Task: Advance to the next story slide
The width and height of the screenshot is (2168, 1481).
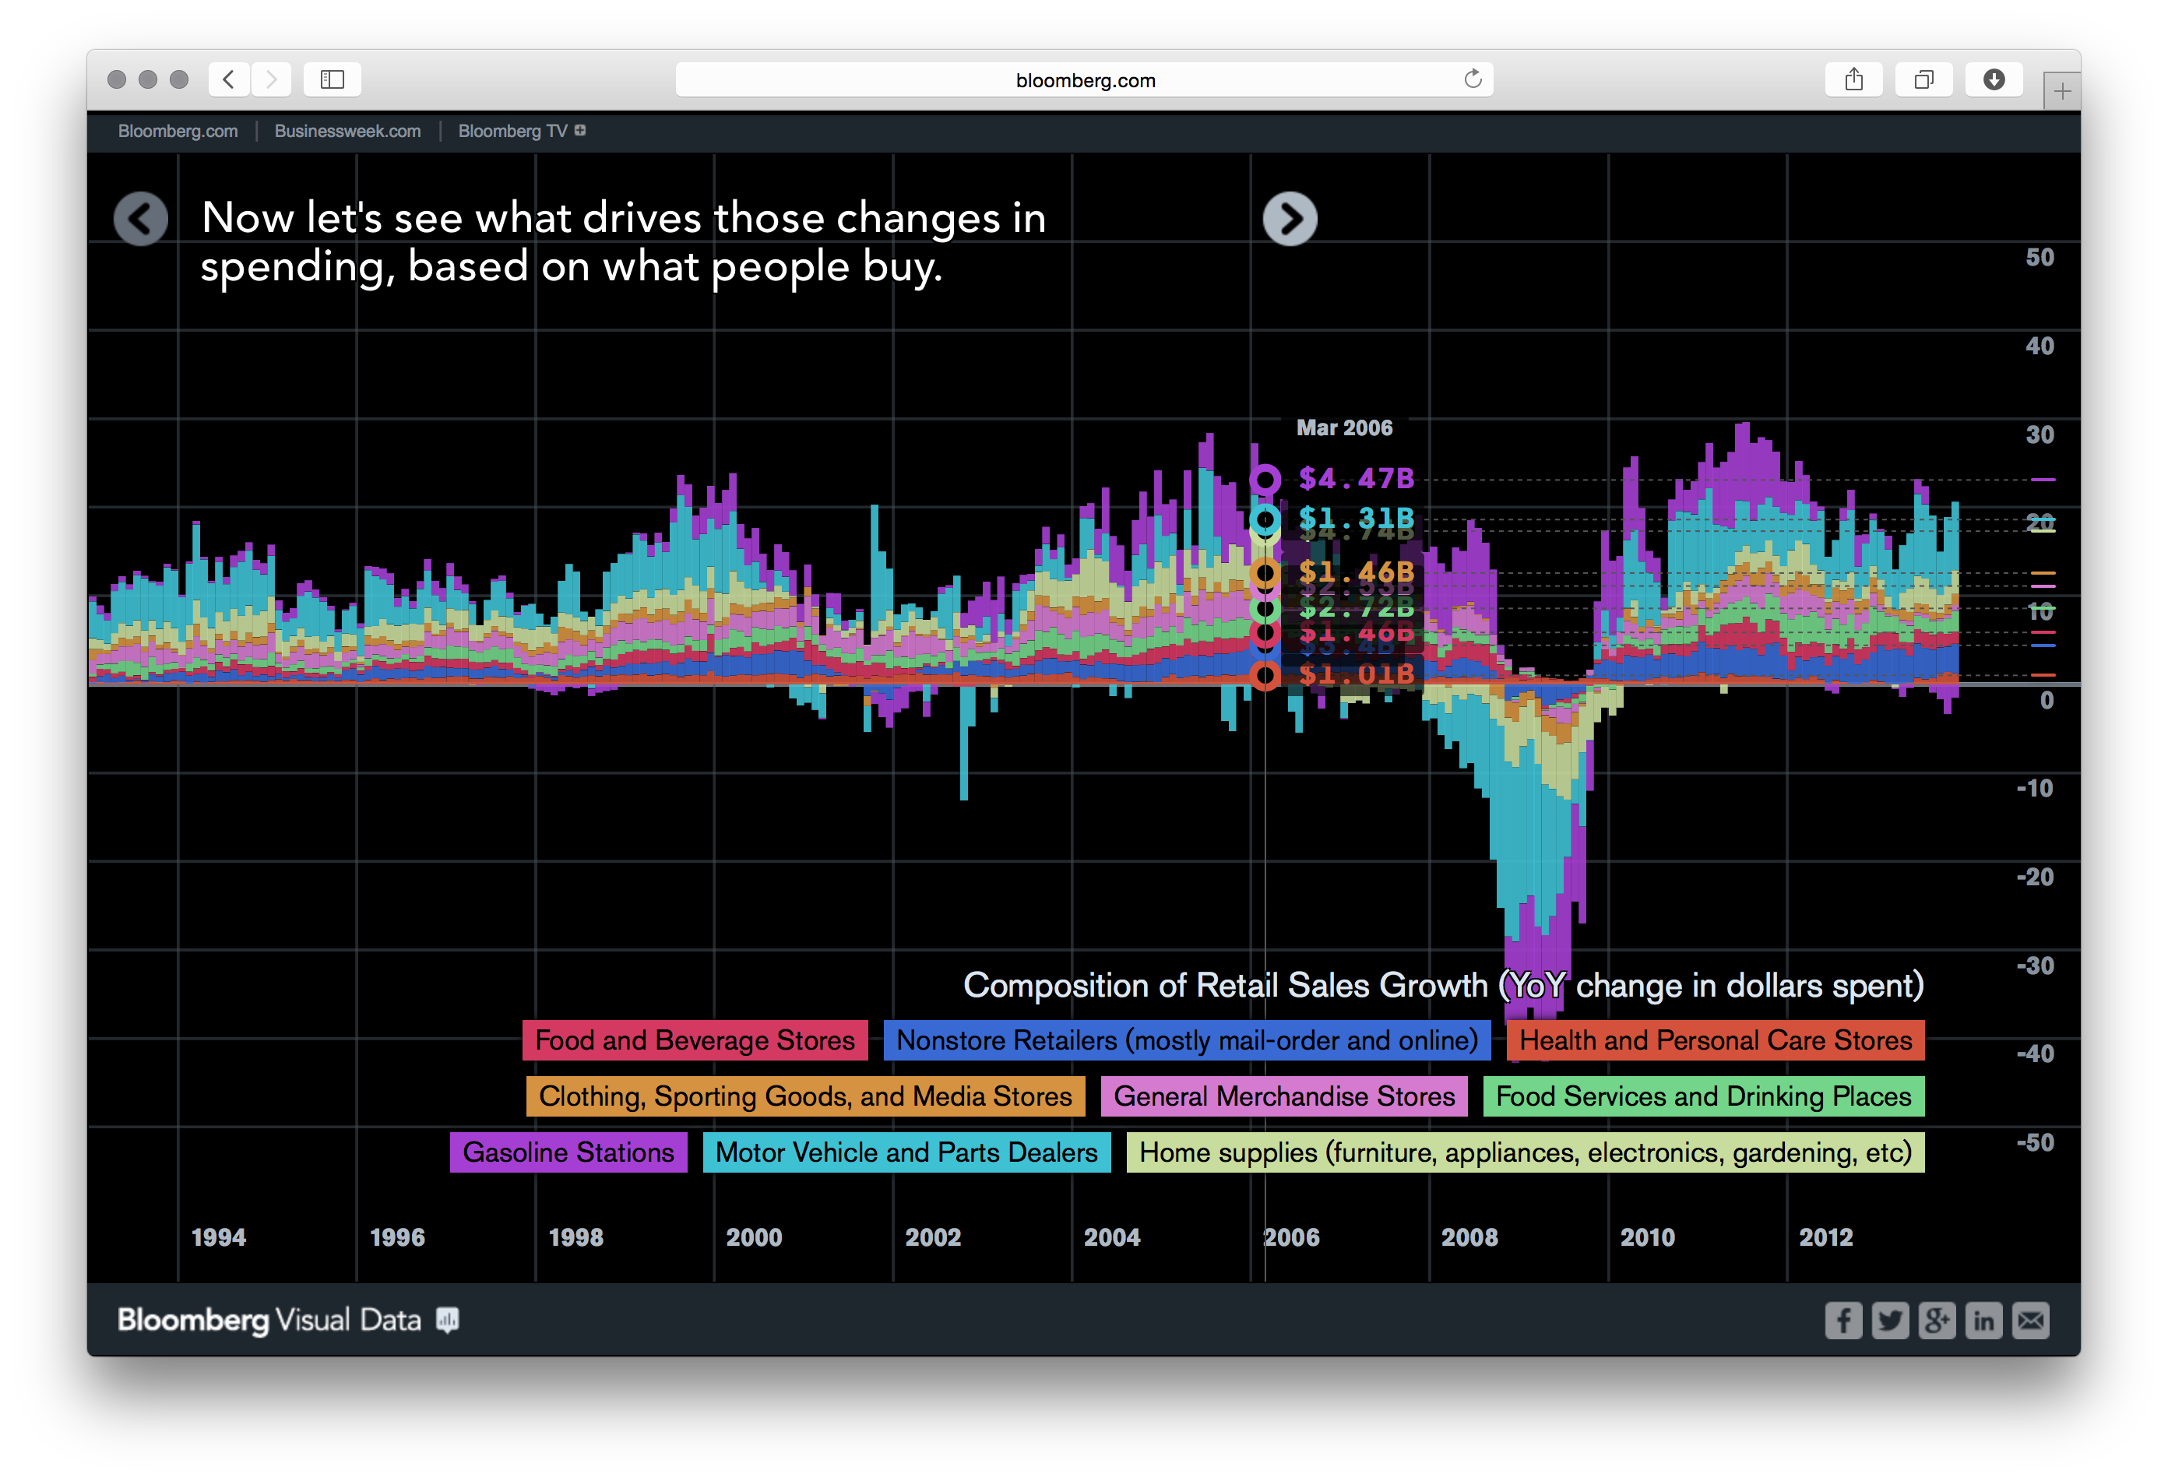Action: 1291,218
